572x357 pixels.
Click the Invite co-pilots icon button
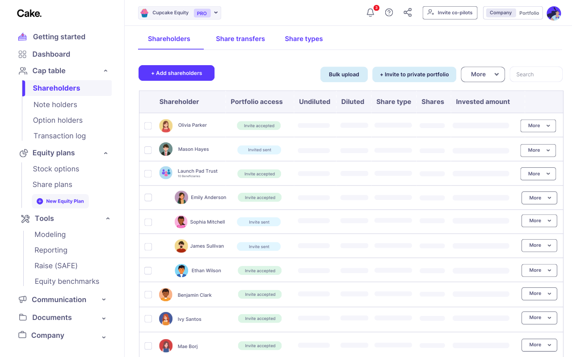(429, 13)
